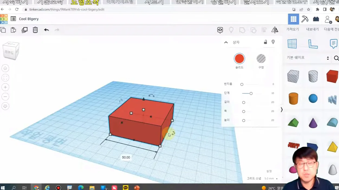
Task: Select the purple cone shape
Action: [x=313, y=123]
